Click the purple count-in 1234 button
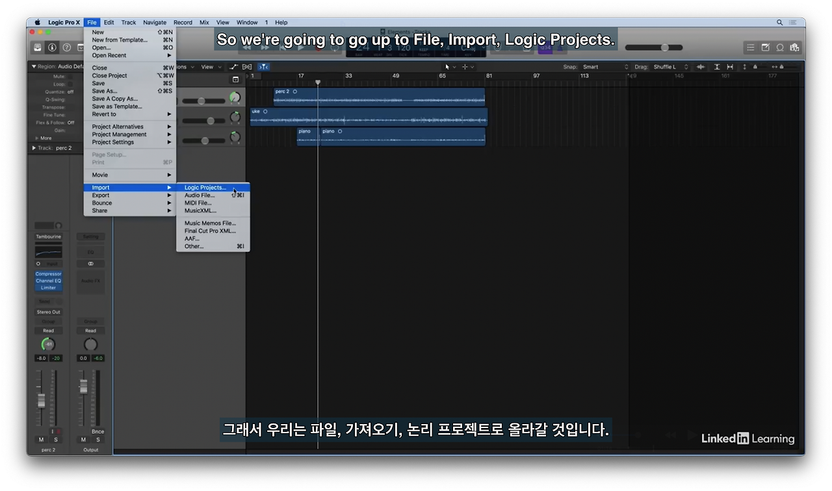Image resolution: width=832 pixels, height=491 pixels. coord(545,49)
